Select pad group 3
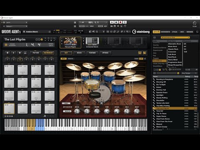 (20, 60)
